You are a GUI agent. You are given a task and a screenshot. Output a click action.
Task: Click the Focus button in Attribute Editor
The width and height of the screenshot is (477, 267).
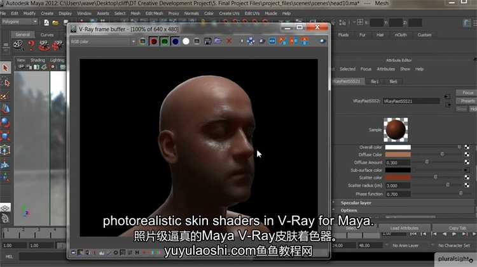pos(467,93)
